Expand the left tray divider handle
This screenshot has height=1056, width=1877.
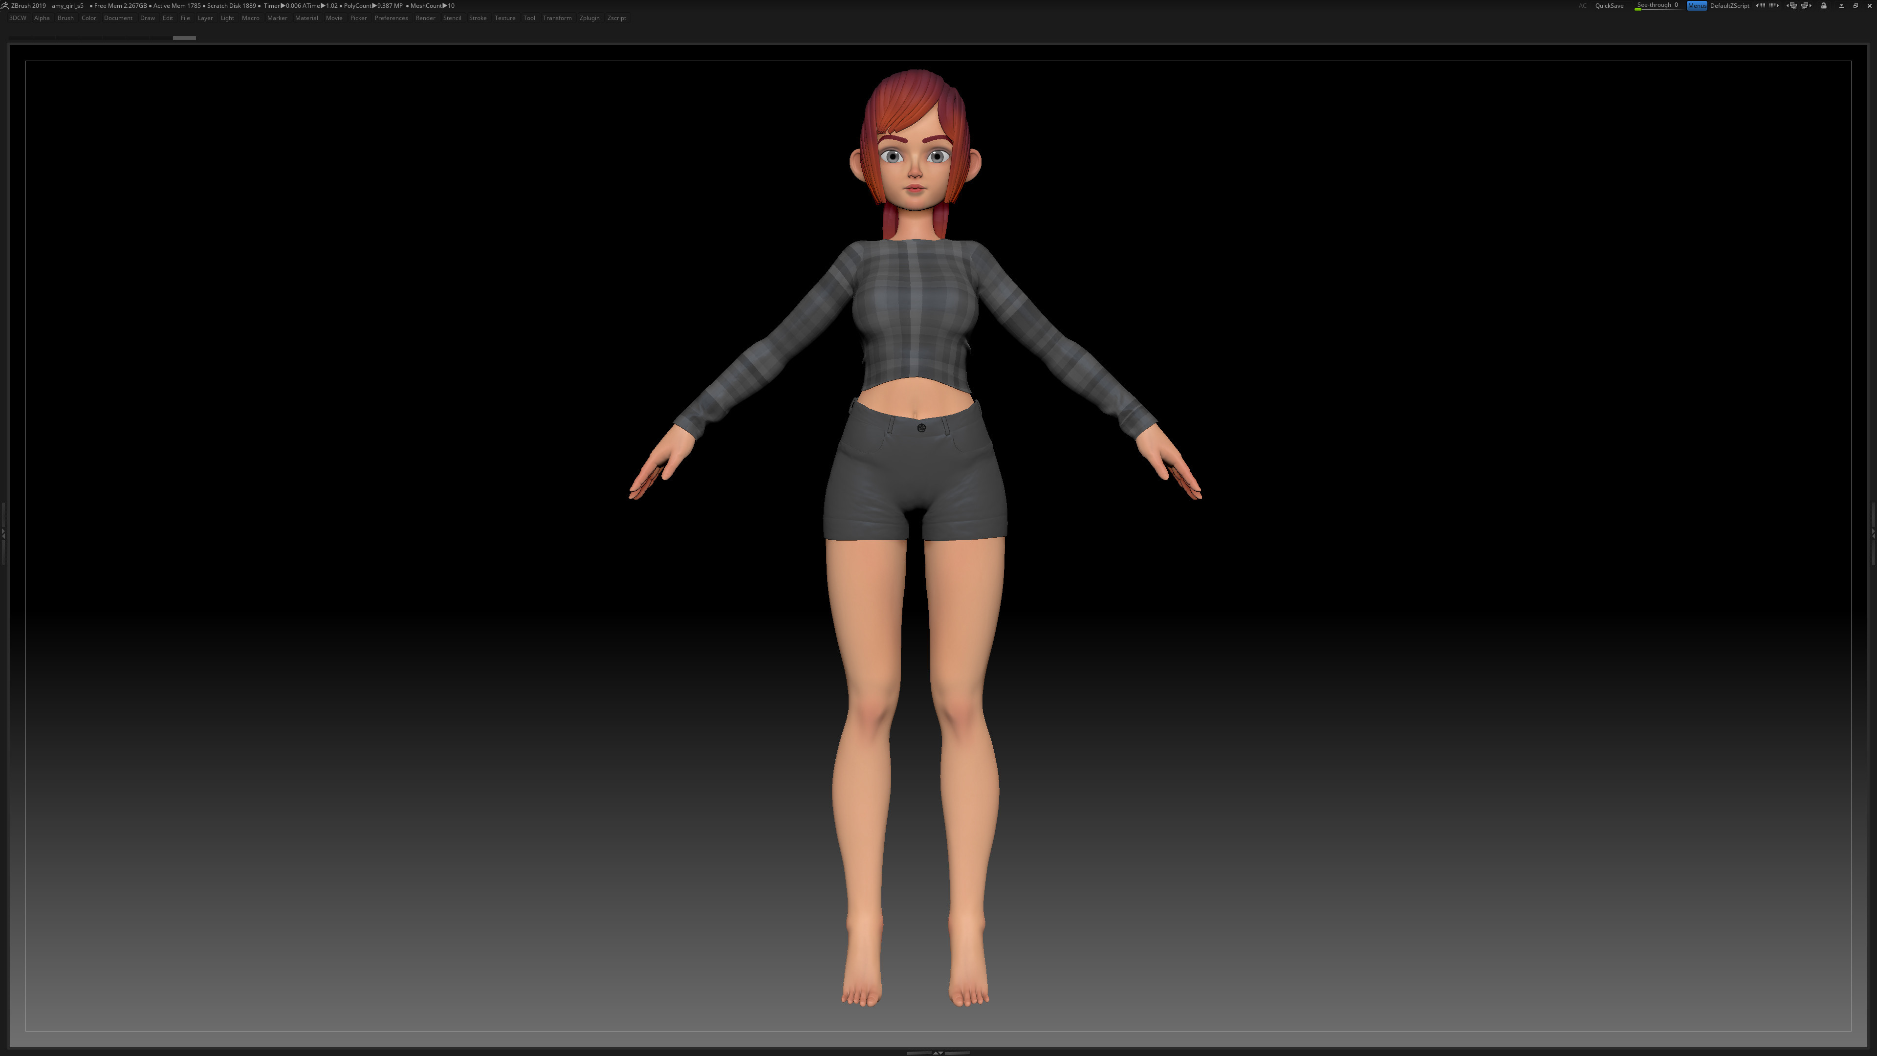[3, 534]
